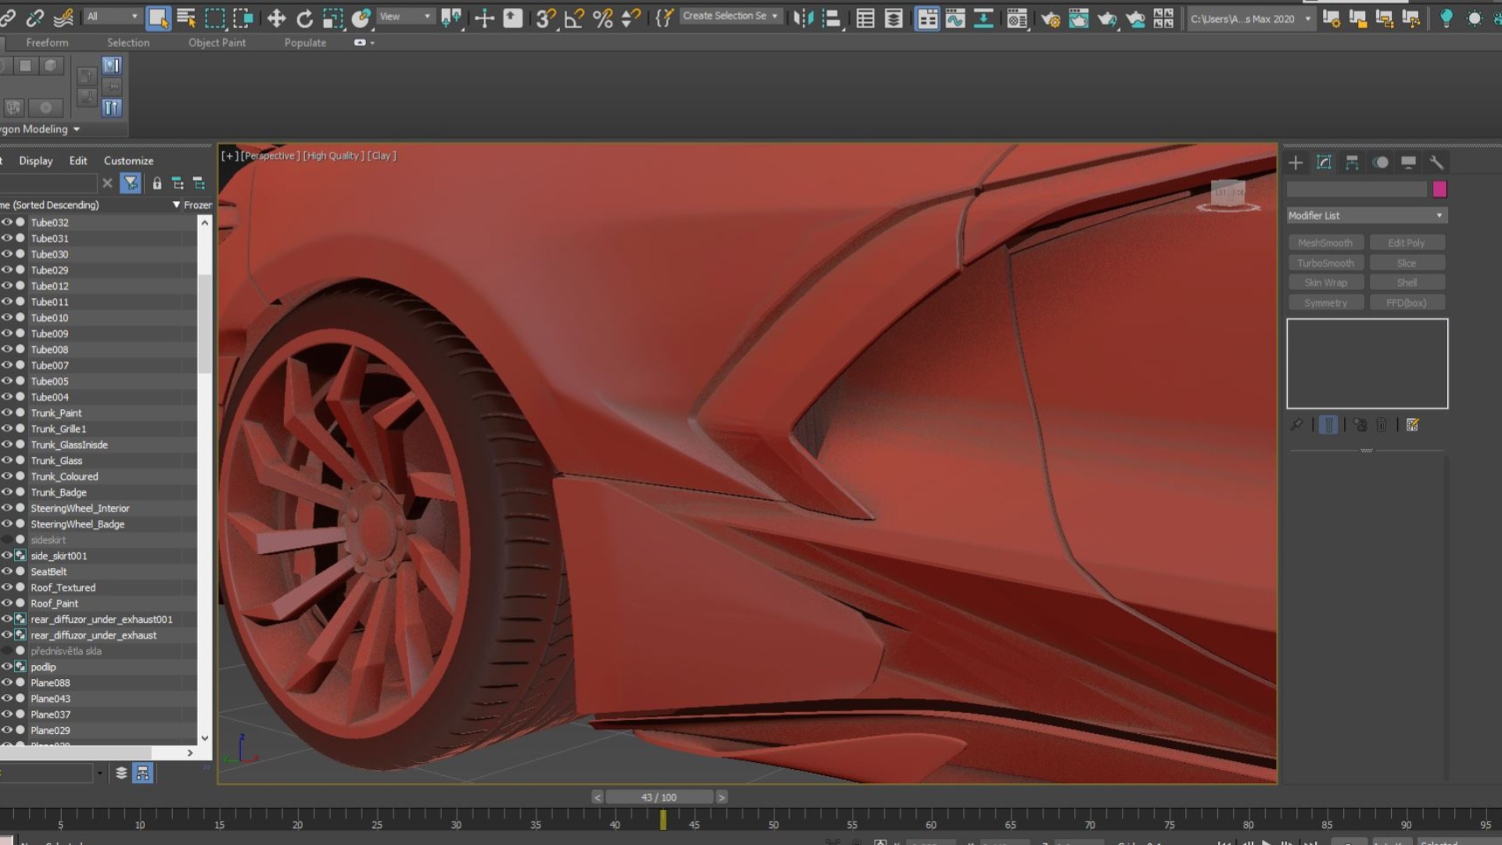Open the Utilities wrench panel
Screen dimensions: 1502x845
pyautogui.click(x=1436, y=163)
